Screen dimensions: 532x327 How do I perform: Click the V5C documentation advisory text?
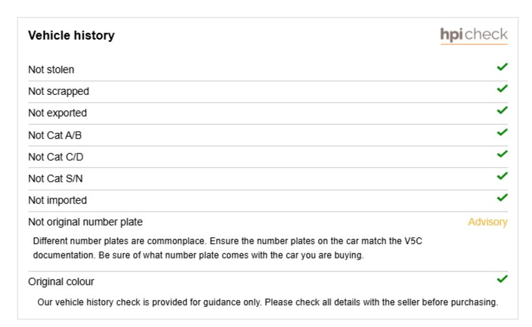227,248
